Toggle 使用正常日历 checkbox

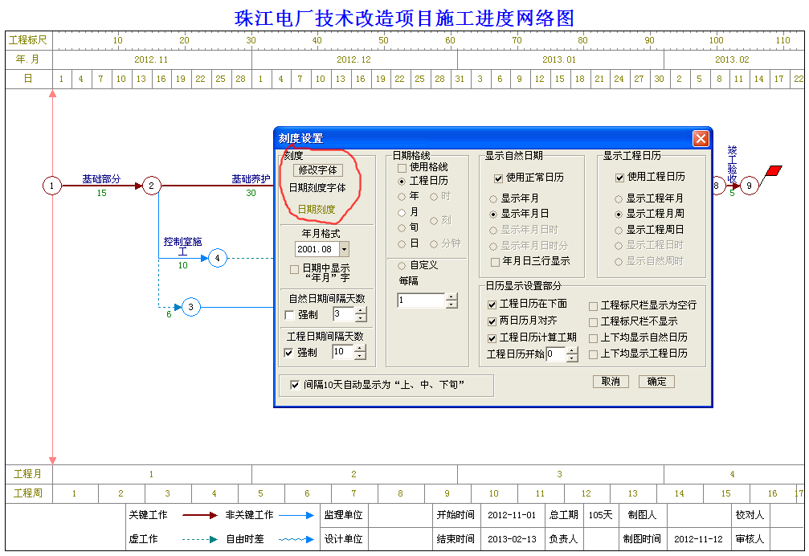coord(498,178)
